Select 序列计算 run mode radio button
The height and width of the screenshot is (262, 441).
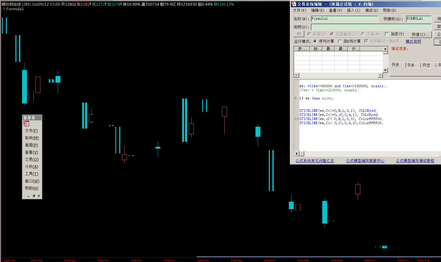click(315, 41)
